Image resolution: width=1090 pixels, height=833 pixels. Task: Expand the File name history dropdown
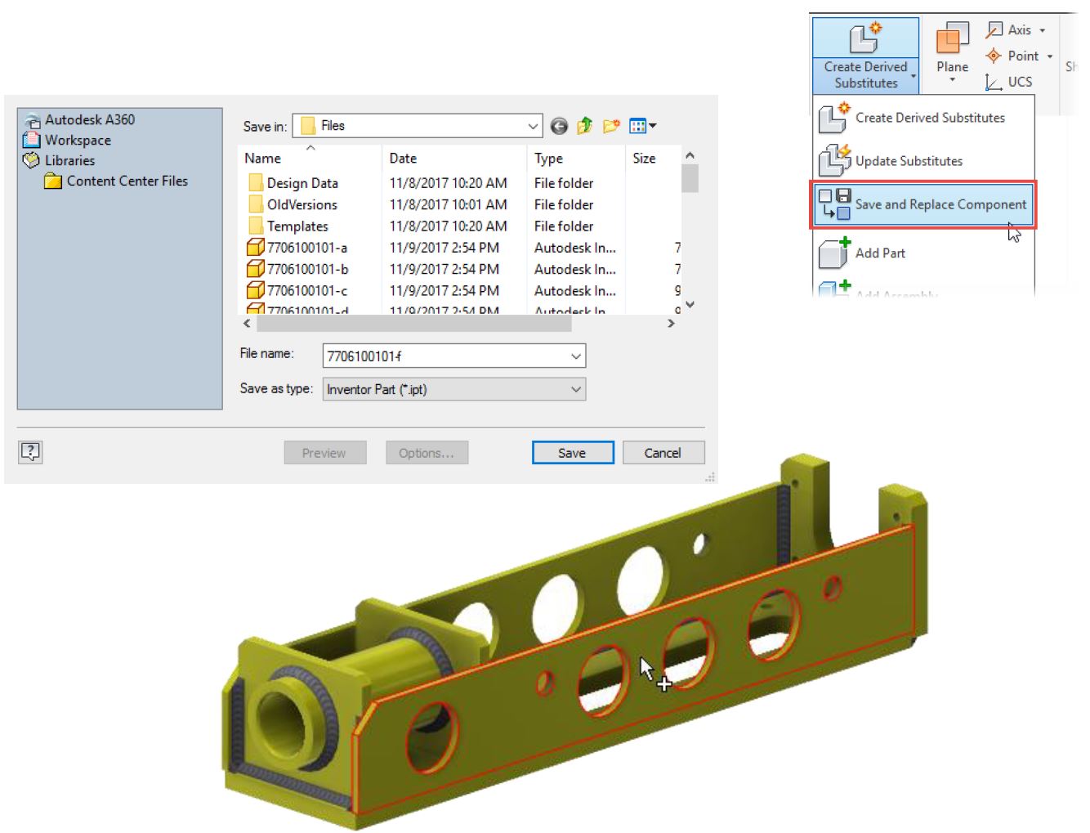pos(576,356)
